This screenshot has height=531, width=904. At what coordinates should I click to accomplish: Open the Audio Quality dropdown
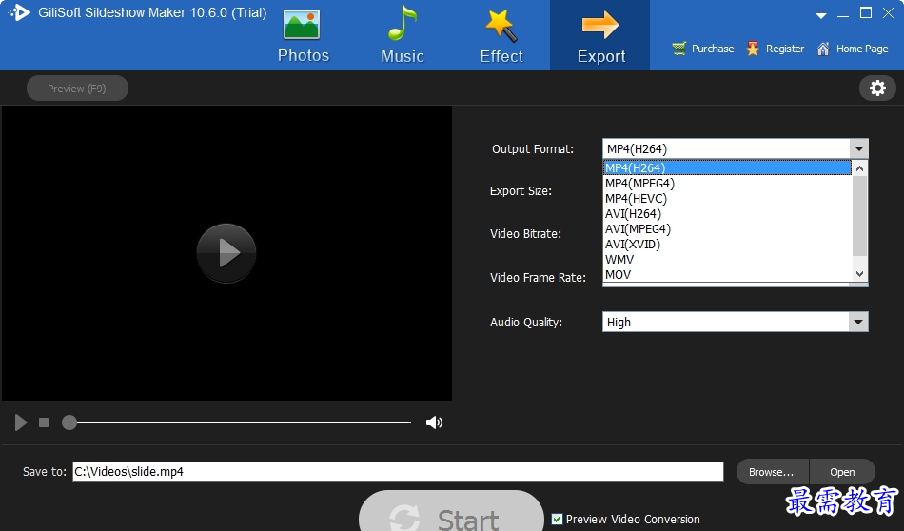point(735,322)
